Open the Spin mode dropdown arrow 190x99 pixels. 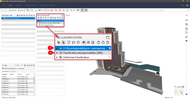16,10
